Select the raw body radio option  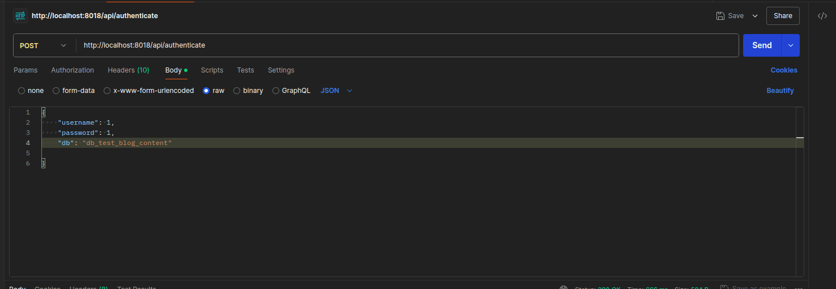pyautogui.click(x=206, y=91)
